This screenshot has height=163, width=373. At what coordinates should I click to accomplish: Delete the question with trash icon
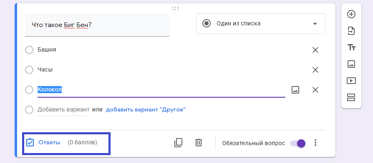pos(199,143)
